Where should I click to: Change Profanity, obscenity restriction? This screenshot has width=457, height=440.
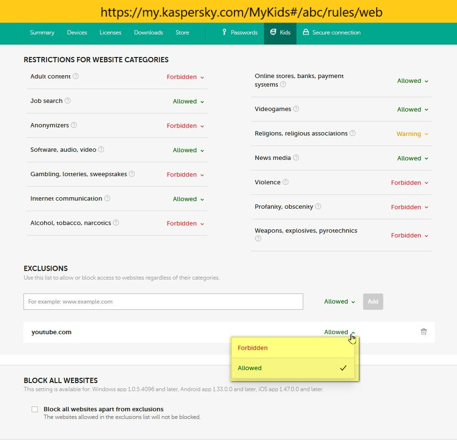pos(410,208)
